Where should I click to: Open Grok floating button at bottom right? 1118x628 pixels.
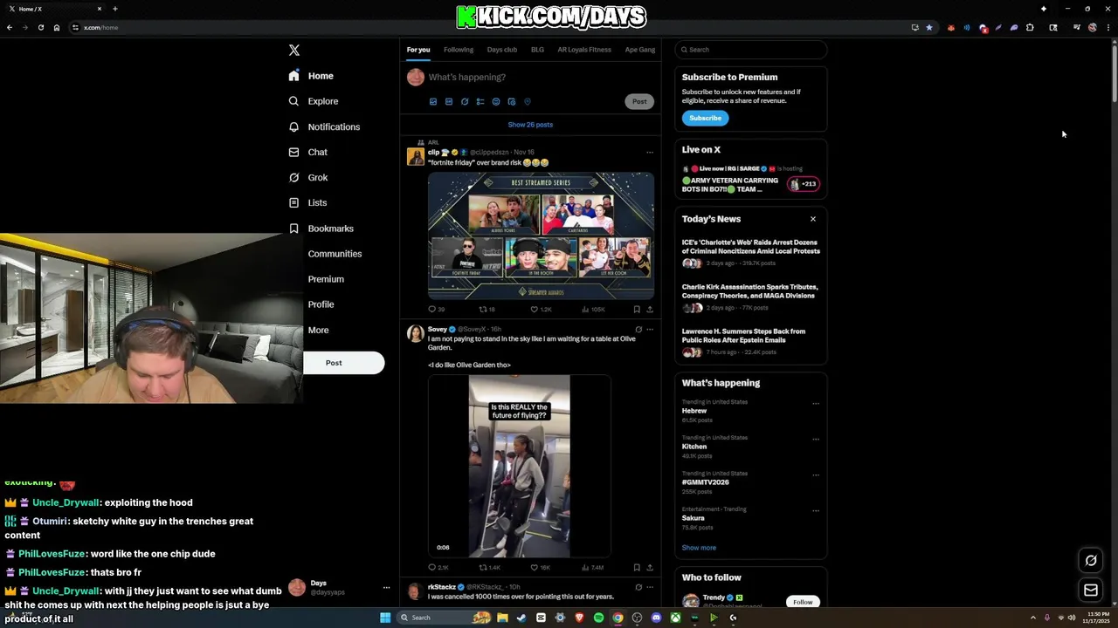tap(1091, 561)
